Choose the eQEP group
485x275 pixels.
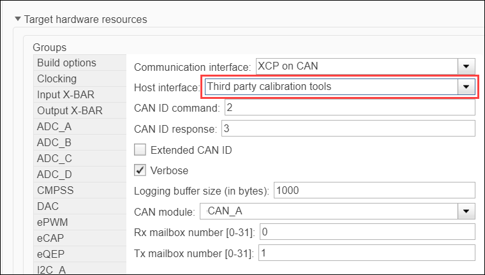tap(52, 255)
